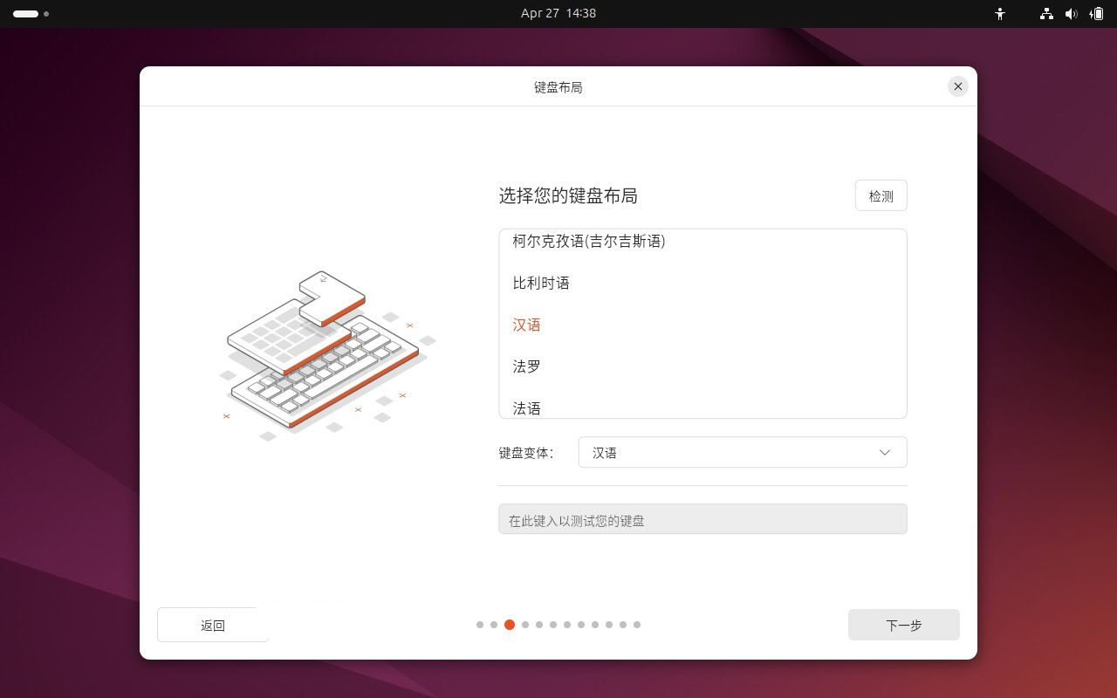The image size is (1117, 698).
Task: Click the network icon in the system tray
Action: click(1045, 14)
